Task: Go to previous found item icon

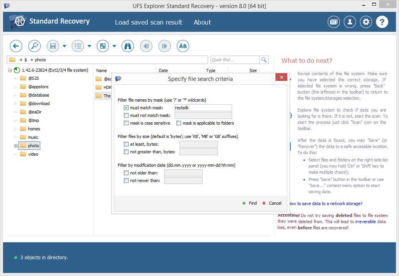Action: point(146,46)
